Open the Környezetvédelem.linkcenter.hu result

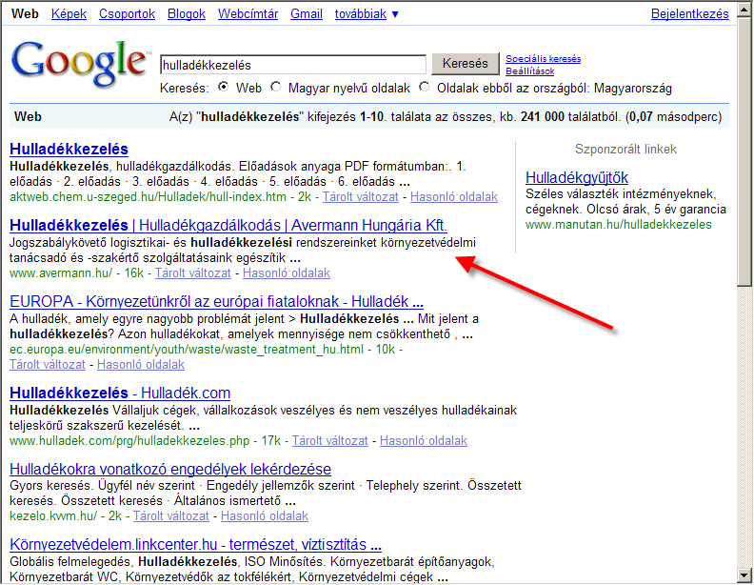click(196, 545)
